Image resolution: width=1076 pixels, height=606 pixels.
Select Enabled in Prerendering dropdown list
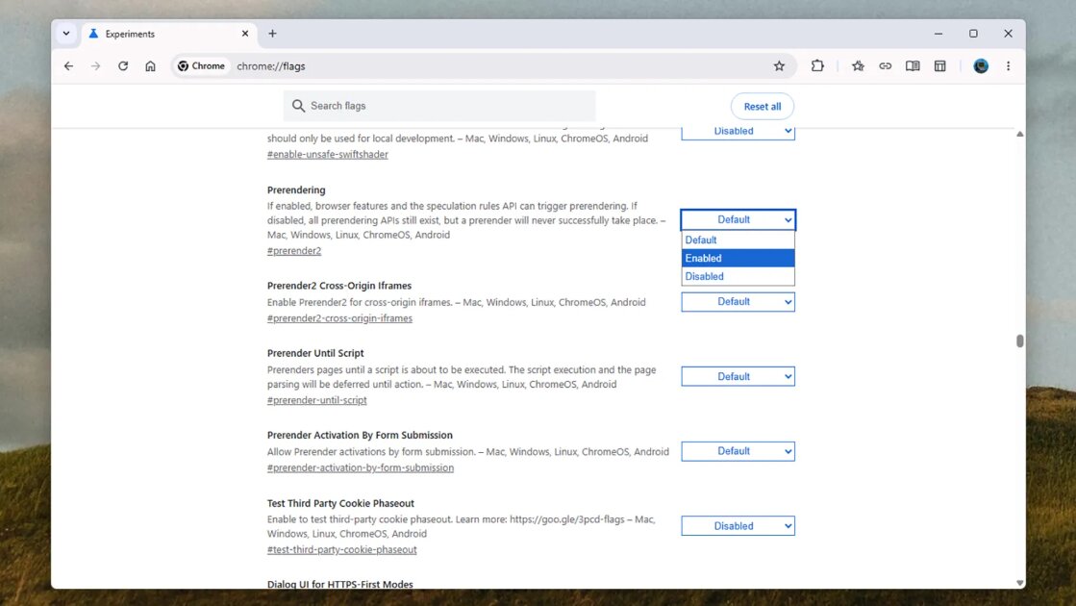tap(738, 258)
